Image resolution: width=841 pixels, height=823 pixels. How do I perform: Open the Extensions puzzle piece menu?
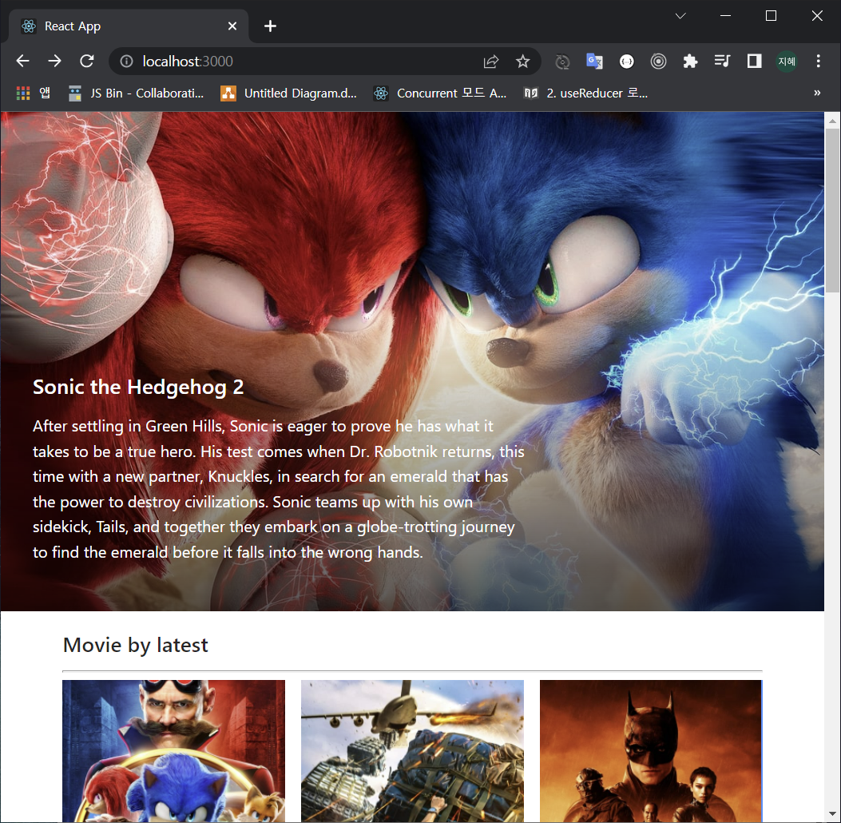[x=690, y=62]
